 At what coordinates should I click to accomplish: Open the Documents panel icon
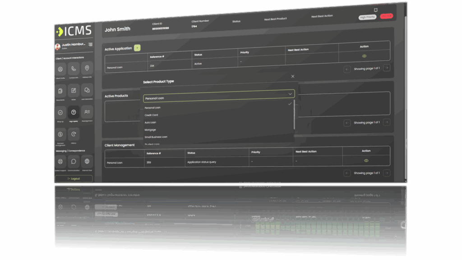pos(60,91)
